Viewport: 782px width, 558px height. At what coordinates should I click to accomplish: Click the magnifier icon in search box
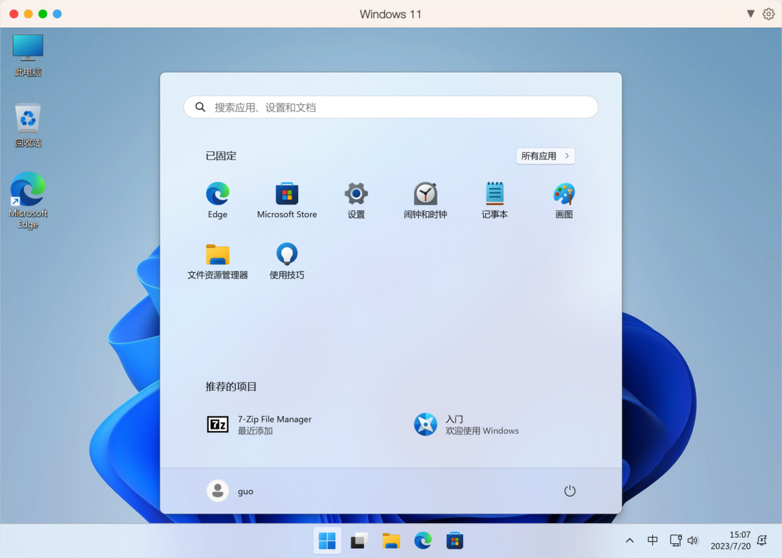(200, 107)
